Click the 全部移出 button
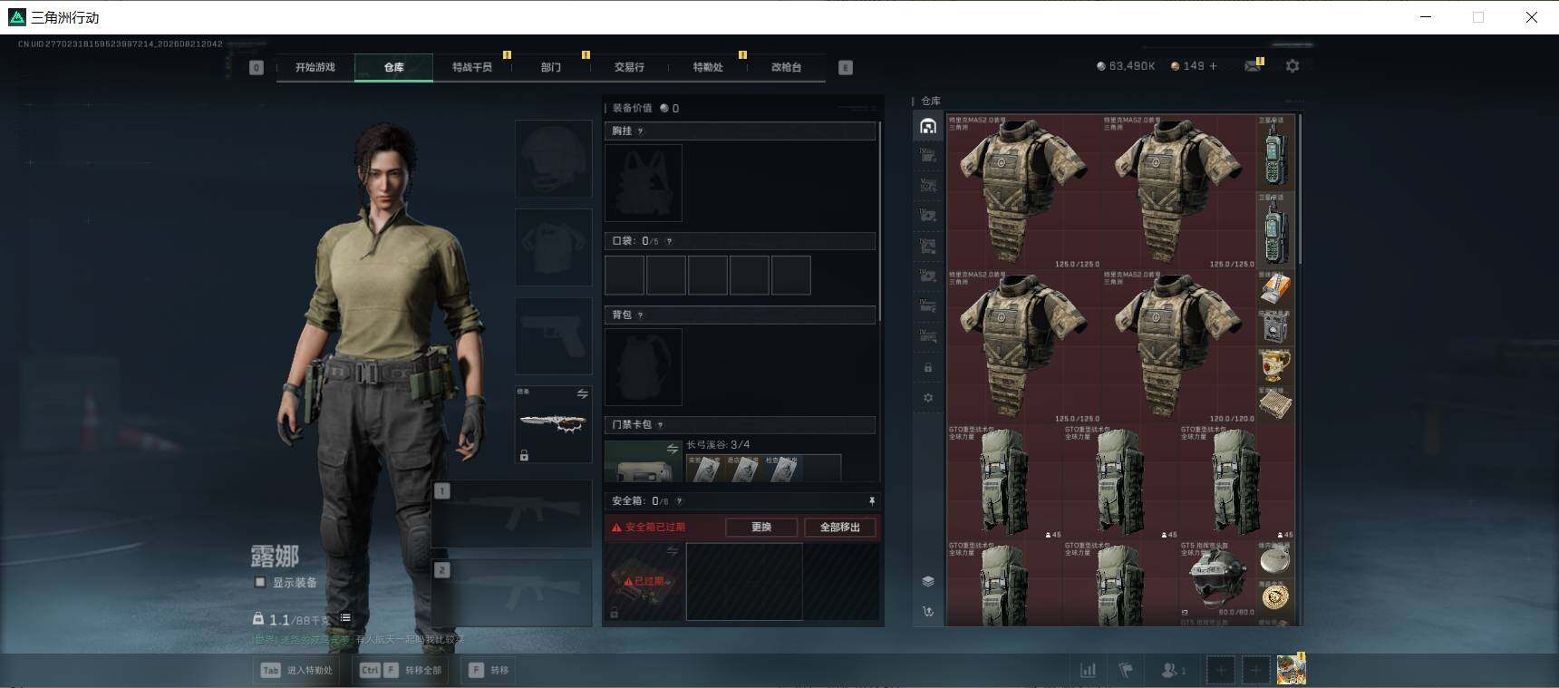The image size is (1559, 688). click(840, 528)
